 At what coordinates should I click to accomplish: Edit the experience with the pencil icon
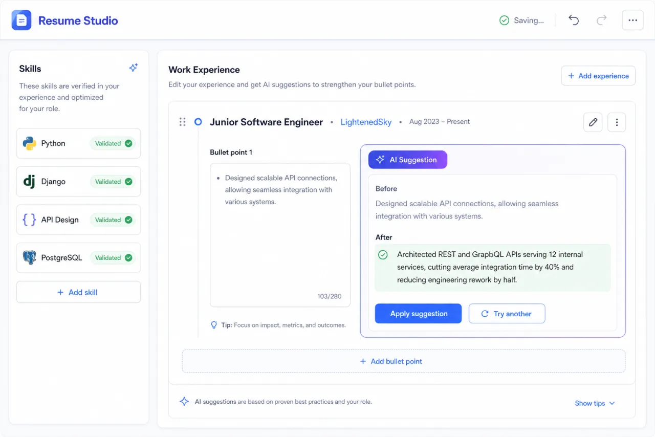[x=593, y=122]
